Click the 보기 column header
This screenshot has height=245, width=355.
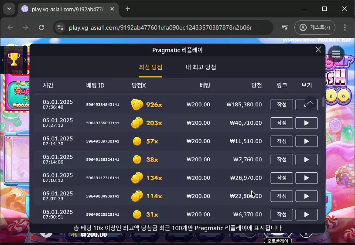[307, 85]
